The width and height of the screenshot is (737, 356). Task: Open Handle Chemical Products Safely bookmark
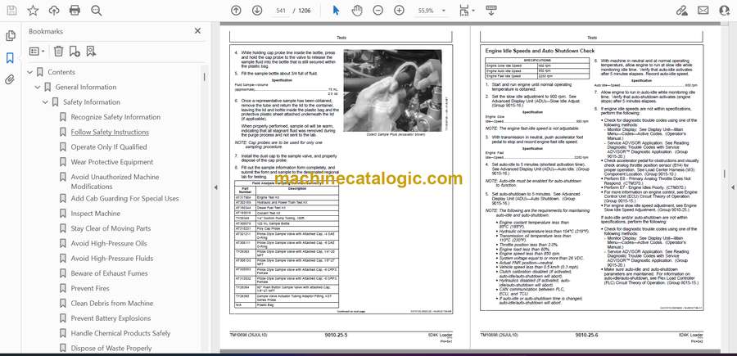click(x=121, y=333)
